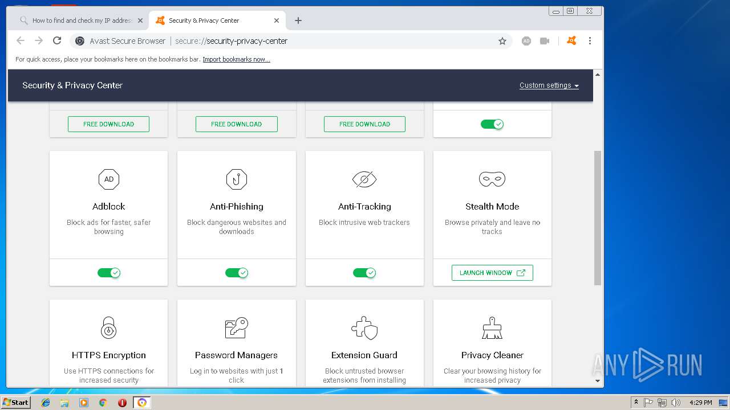Click the Stealth Mode card title

[492, 207]
